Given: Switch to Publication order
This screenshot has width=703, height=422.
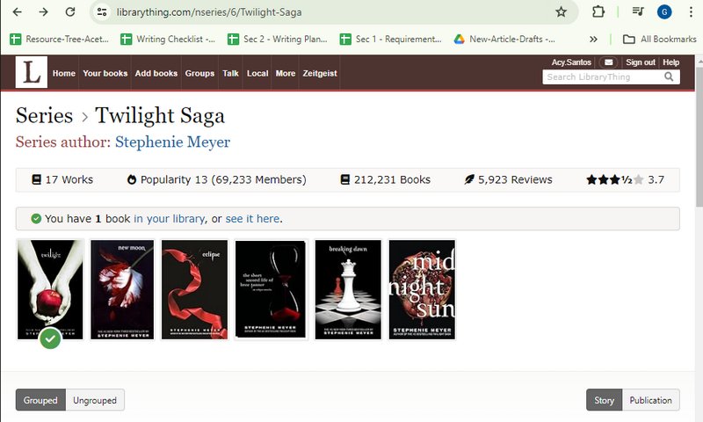Looking at the screenshot, I should point(650,400).
